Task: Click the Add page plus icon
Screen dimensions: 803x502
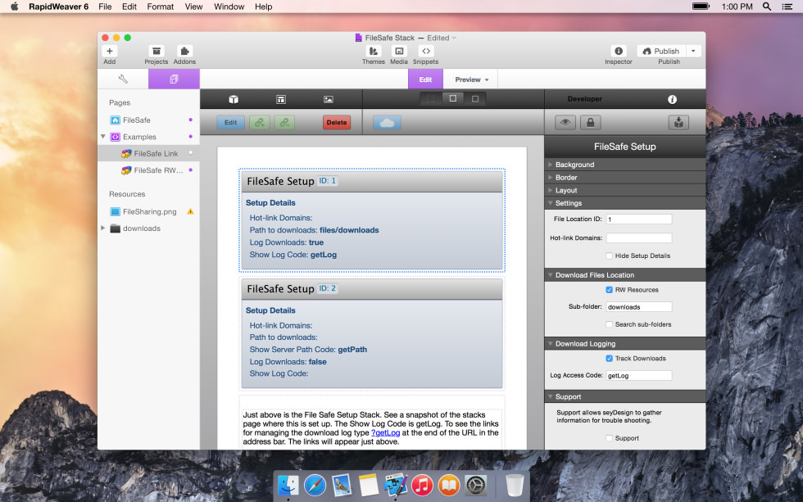Action: point(110,51)
